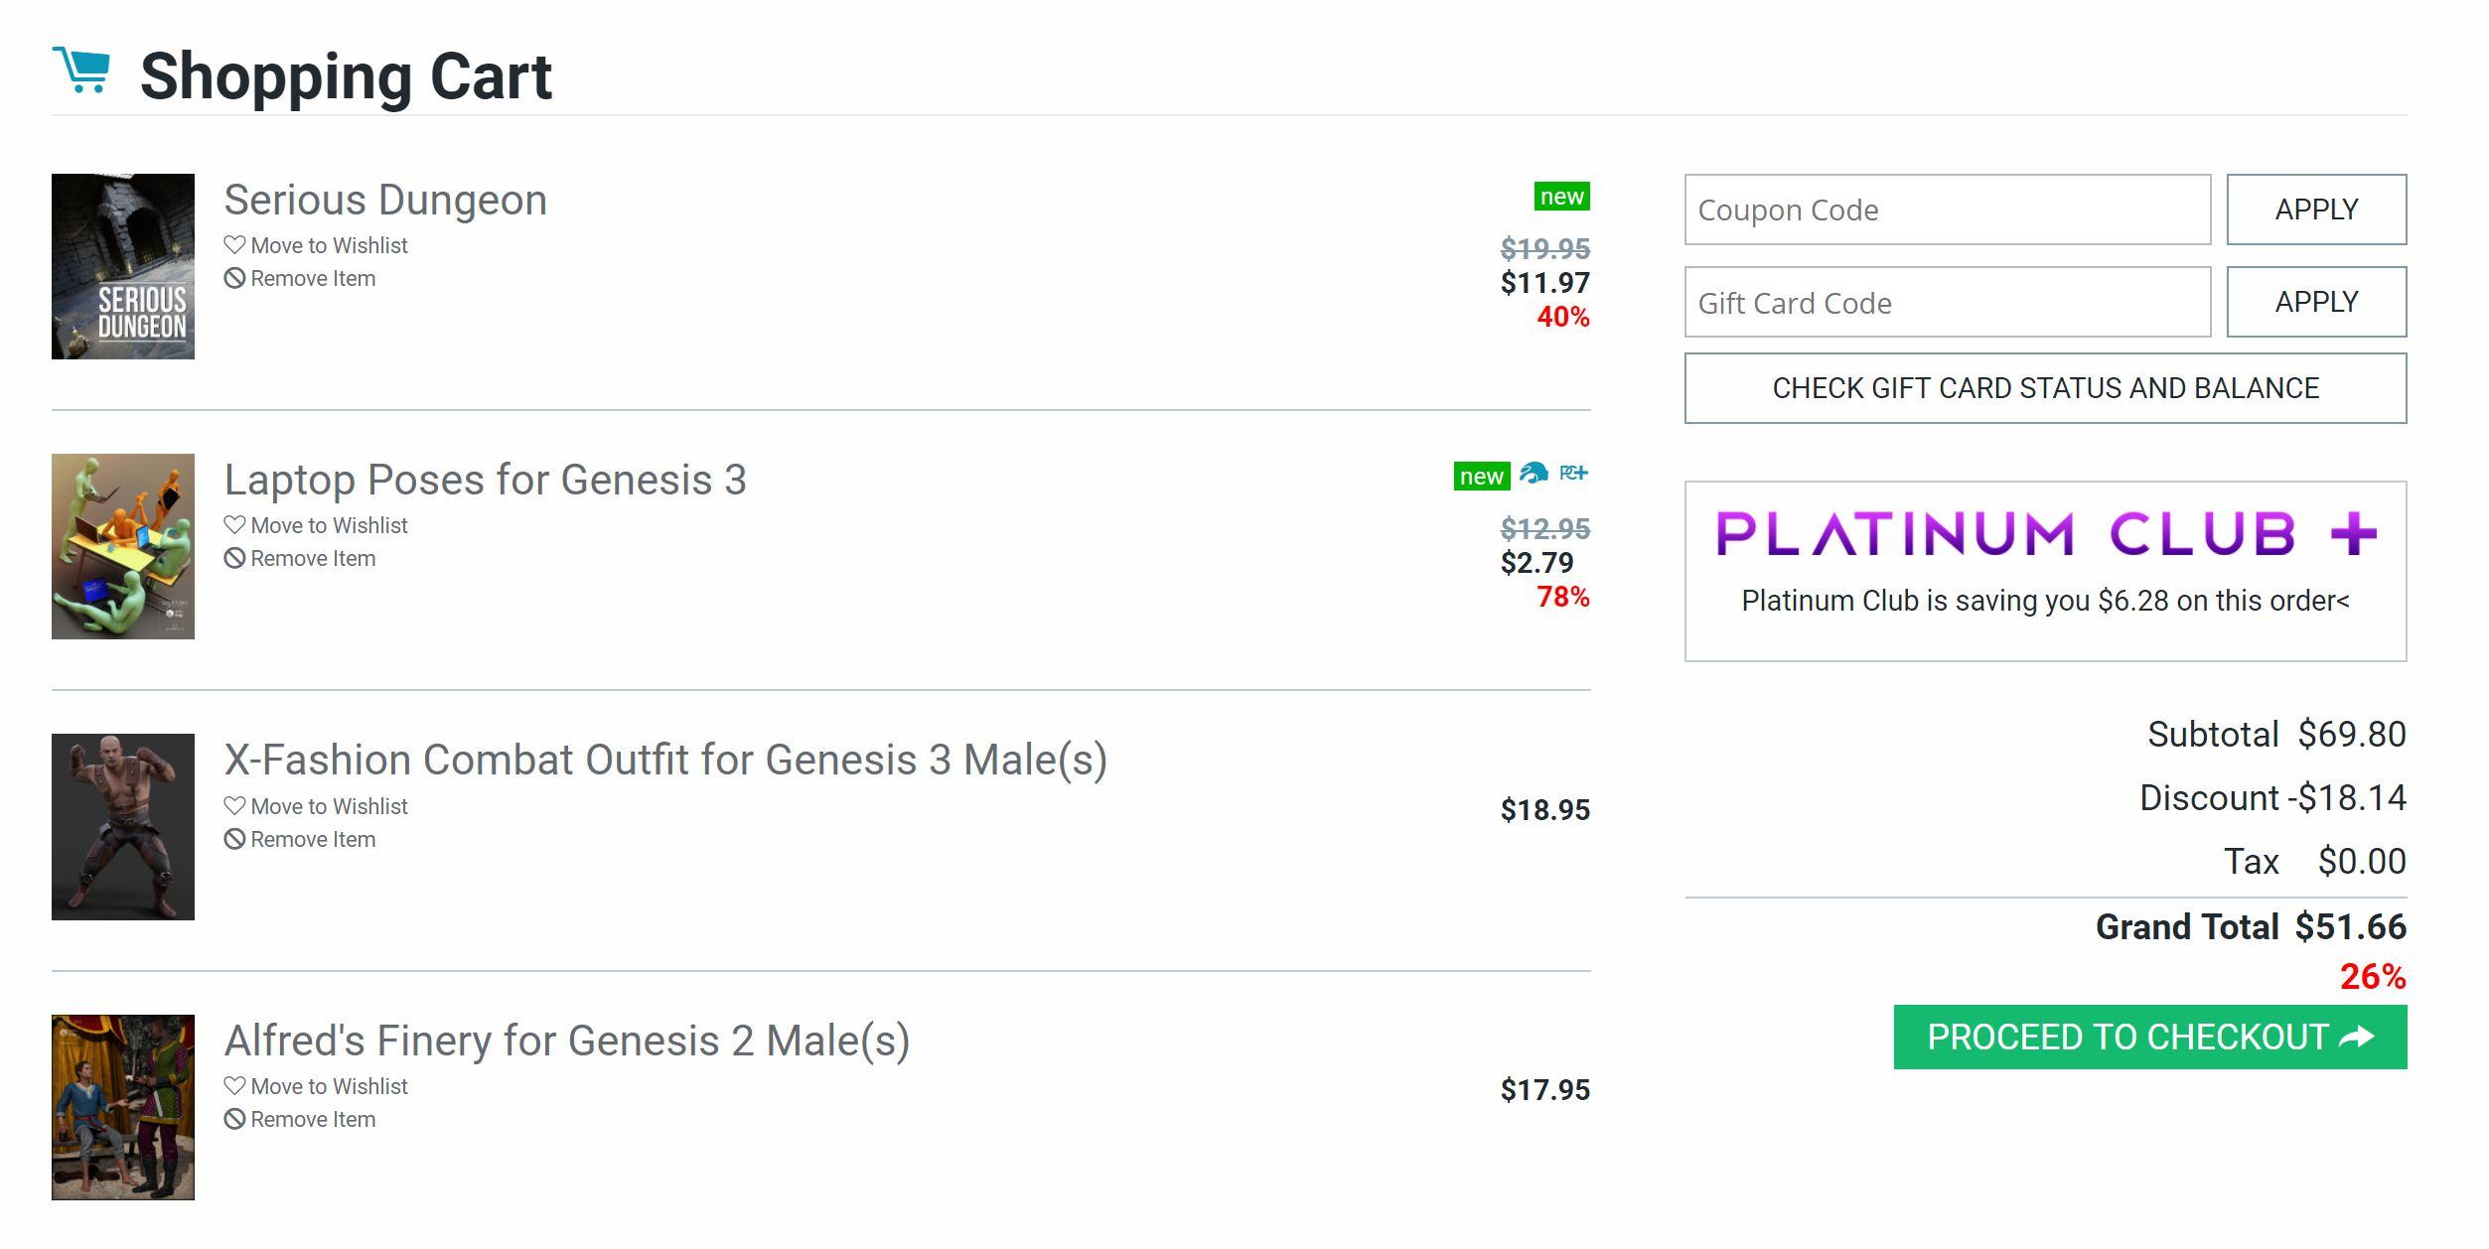Apply the gift card code
Viewport: 2489px width, 1249px height.
point(2315,302)
